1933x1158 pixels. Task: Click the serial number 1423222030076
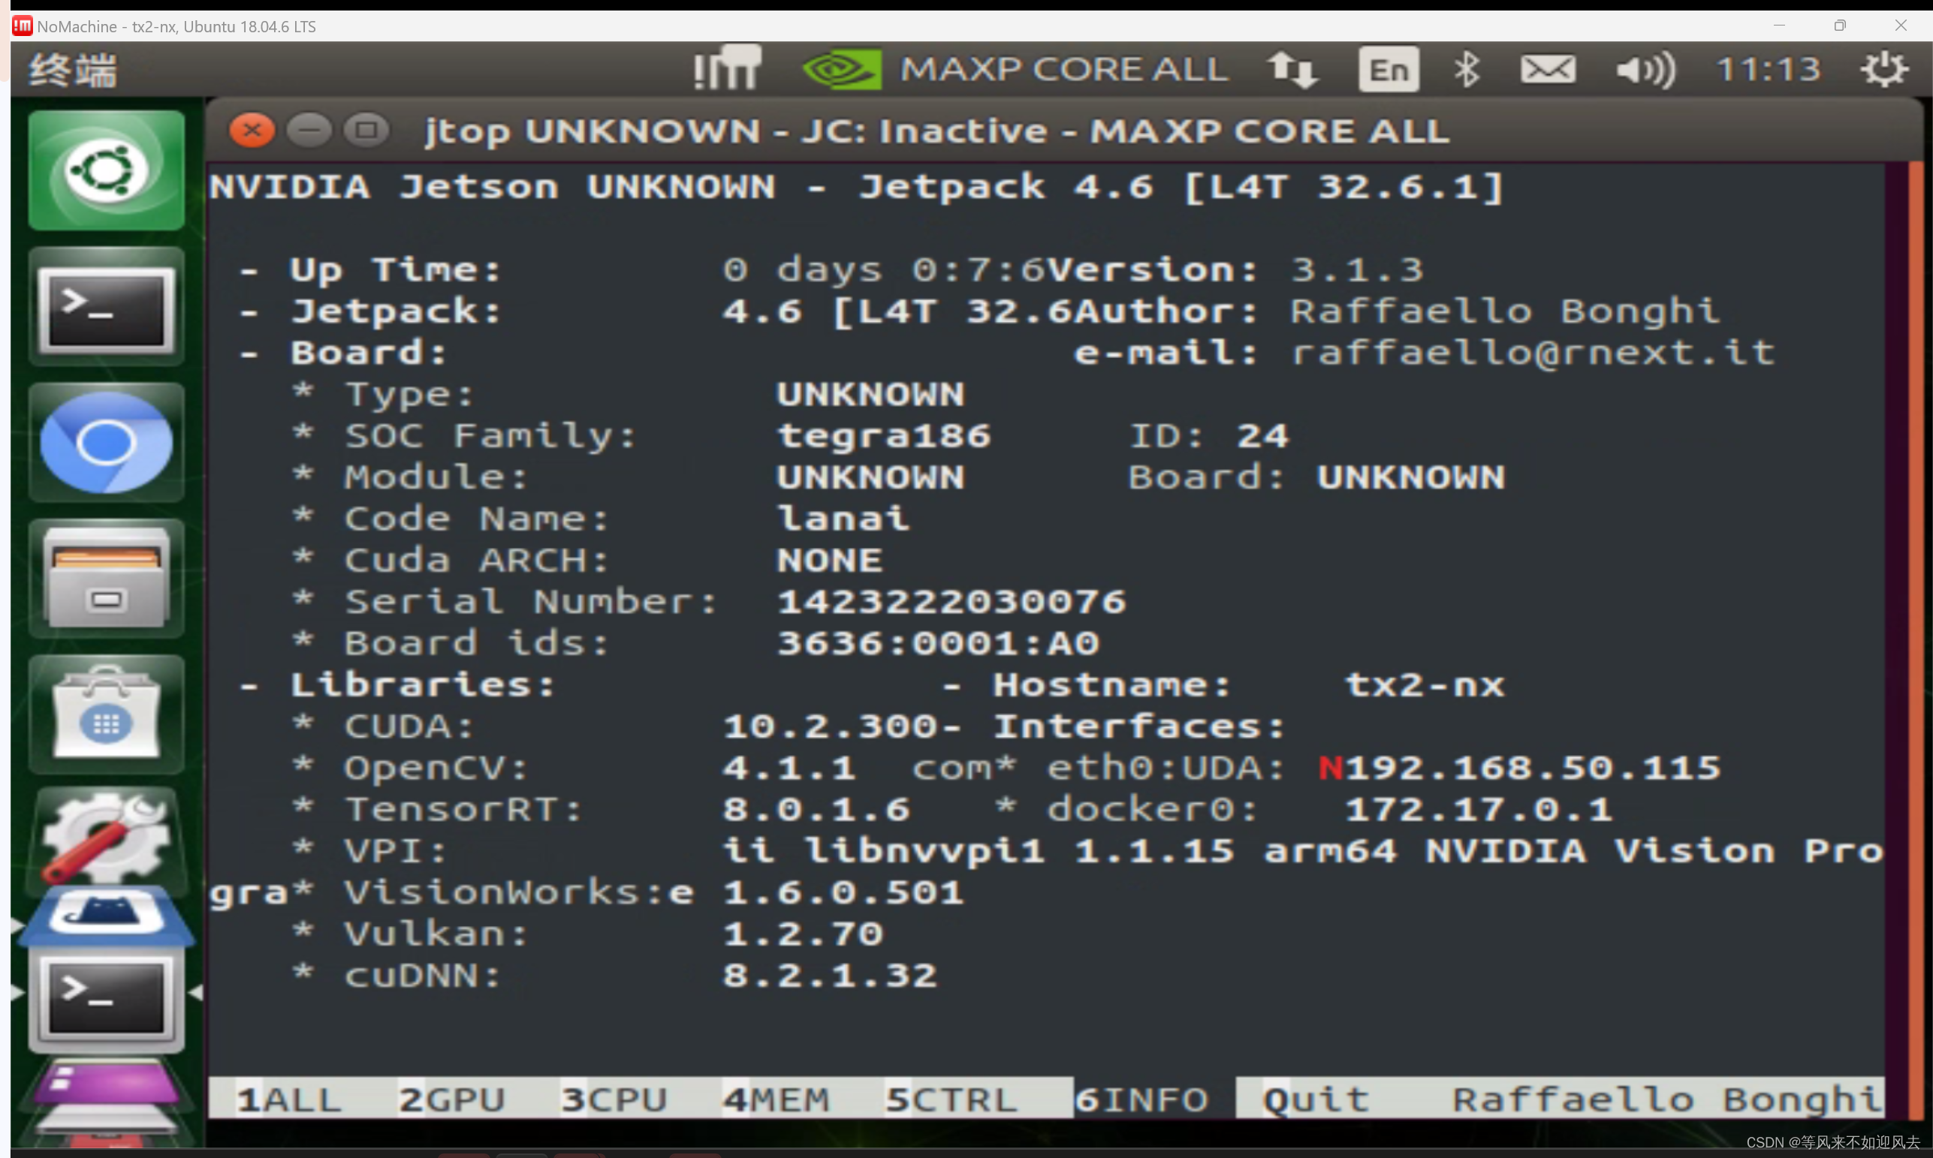[x=951, y=601]
